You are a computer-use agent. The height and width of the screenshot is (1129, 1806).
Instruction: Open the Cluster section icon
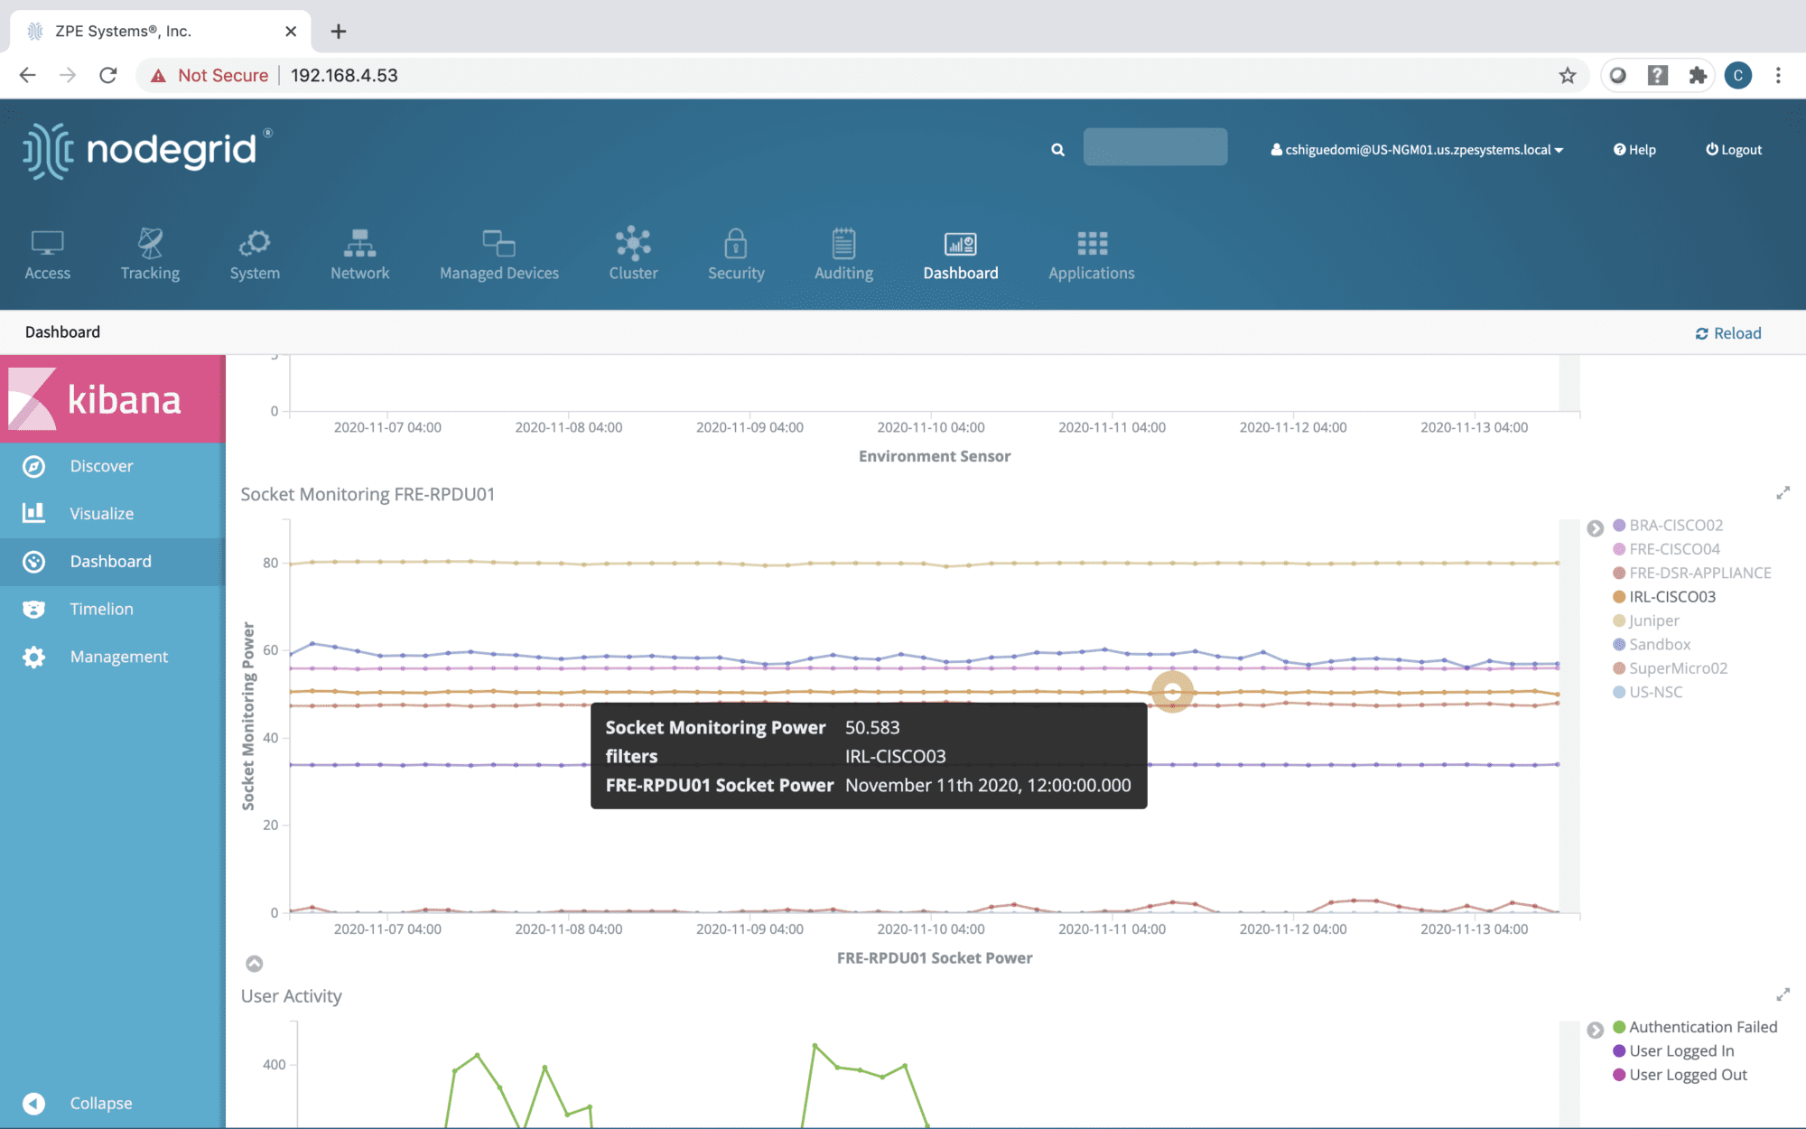633,244
